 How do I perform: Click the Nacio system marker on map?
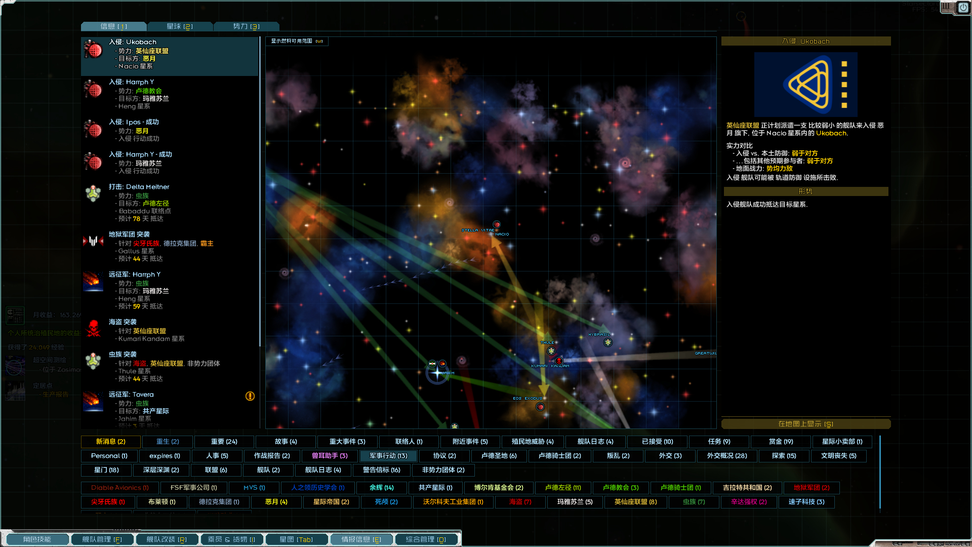click(x=497, y=224)
